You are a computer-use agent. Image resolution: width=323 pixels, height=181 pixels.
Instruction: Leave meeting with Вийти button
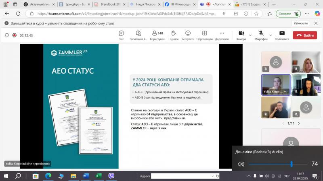click(305, 35)
